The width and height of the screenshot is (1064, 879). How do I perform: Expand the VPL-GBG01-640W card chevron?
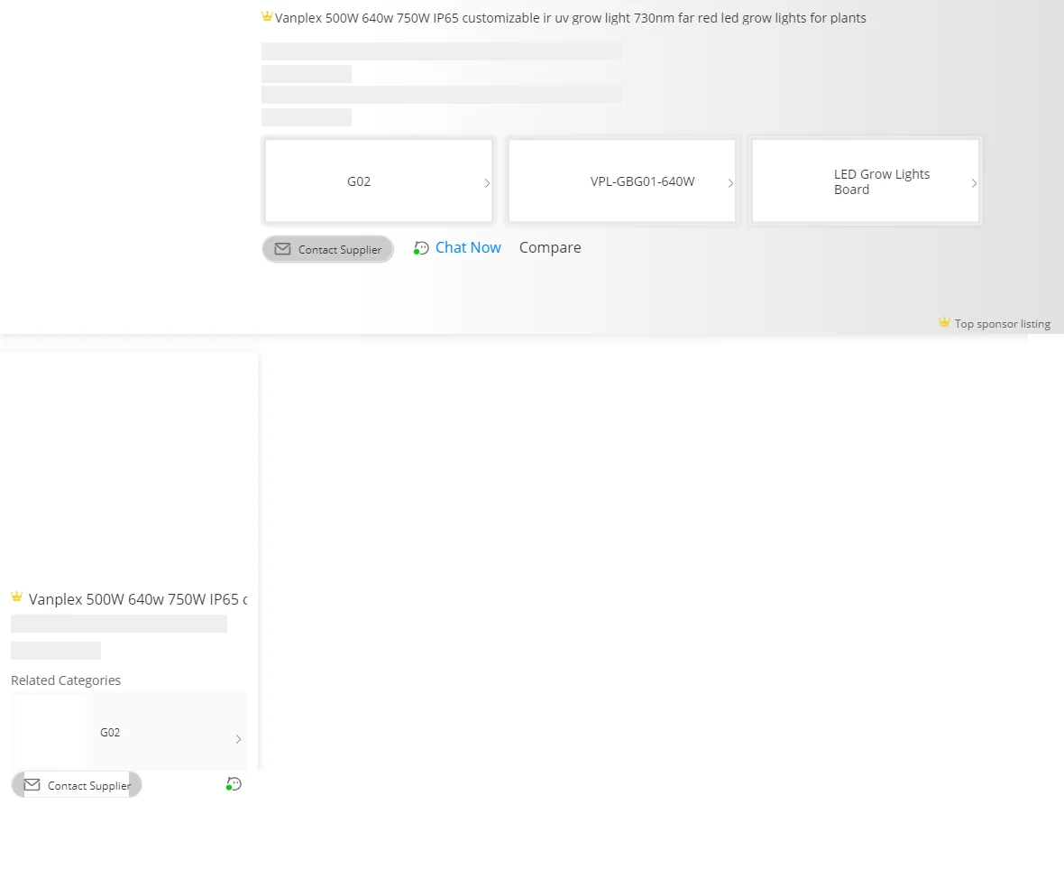pyautogui.click(x=730, y=182)
